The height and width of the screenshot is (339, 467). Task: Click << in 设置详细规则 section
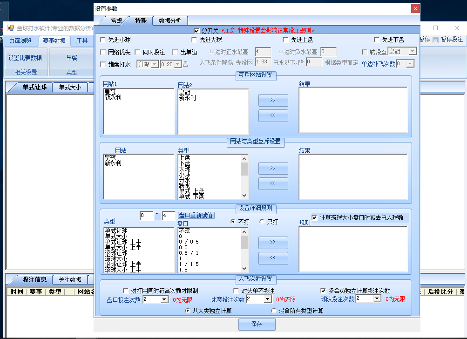273,258
